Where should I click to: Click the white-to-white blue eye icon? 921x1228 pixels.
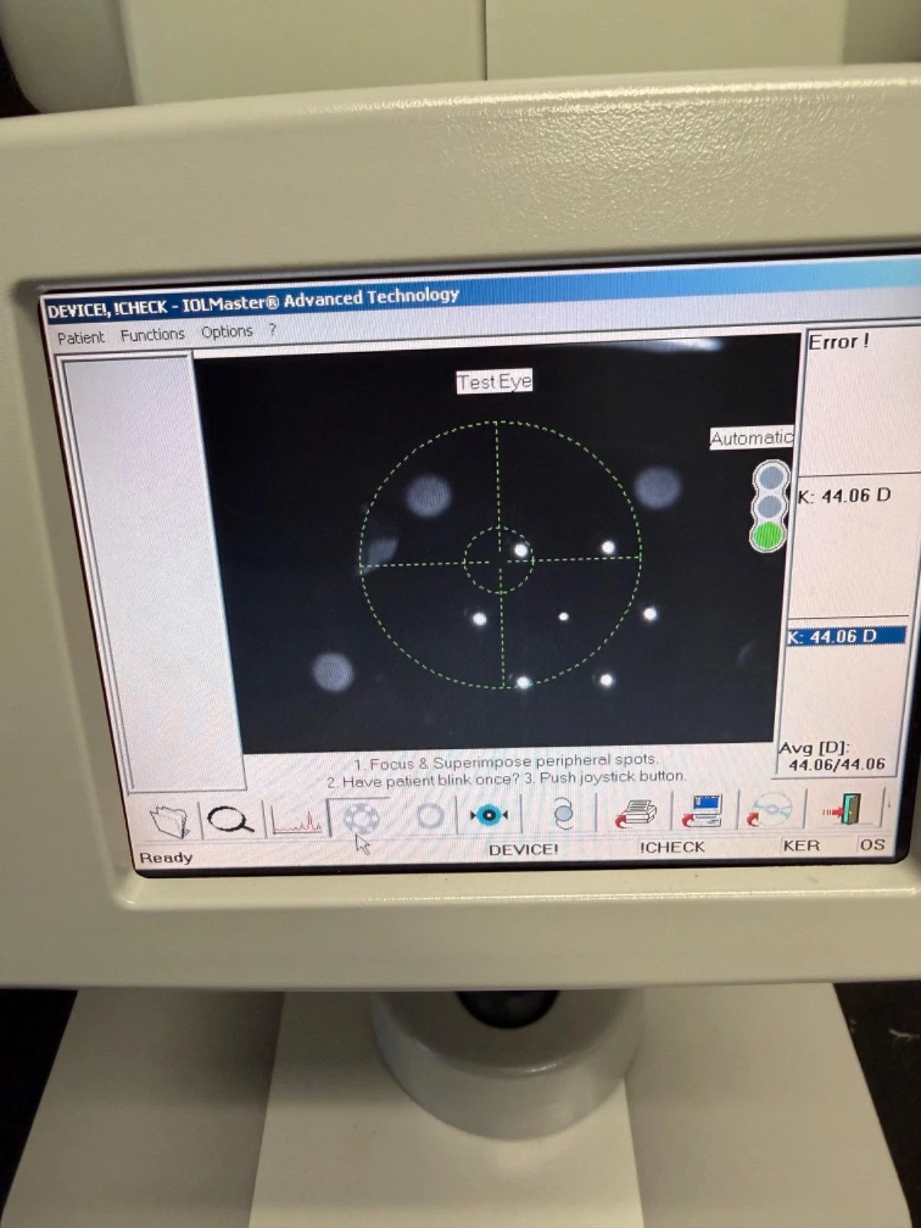(489, 814)
